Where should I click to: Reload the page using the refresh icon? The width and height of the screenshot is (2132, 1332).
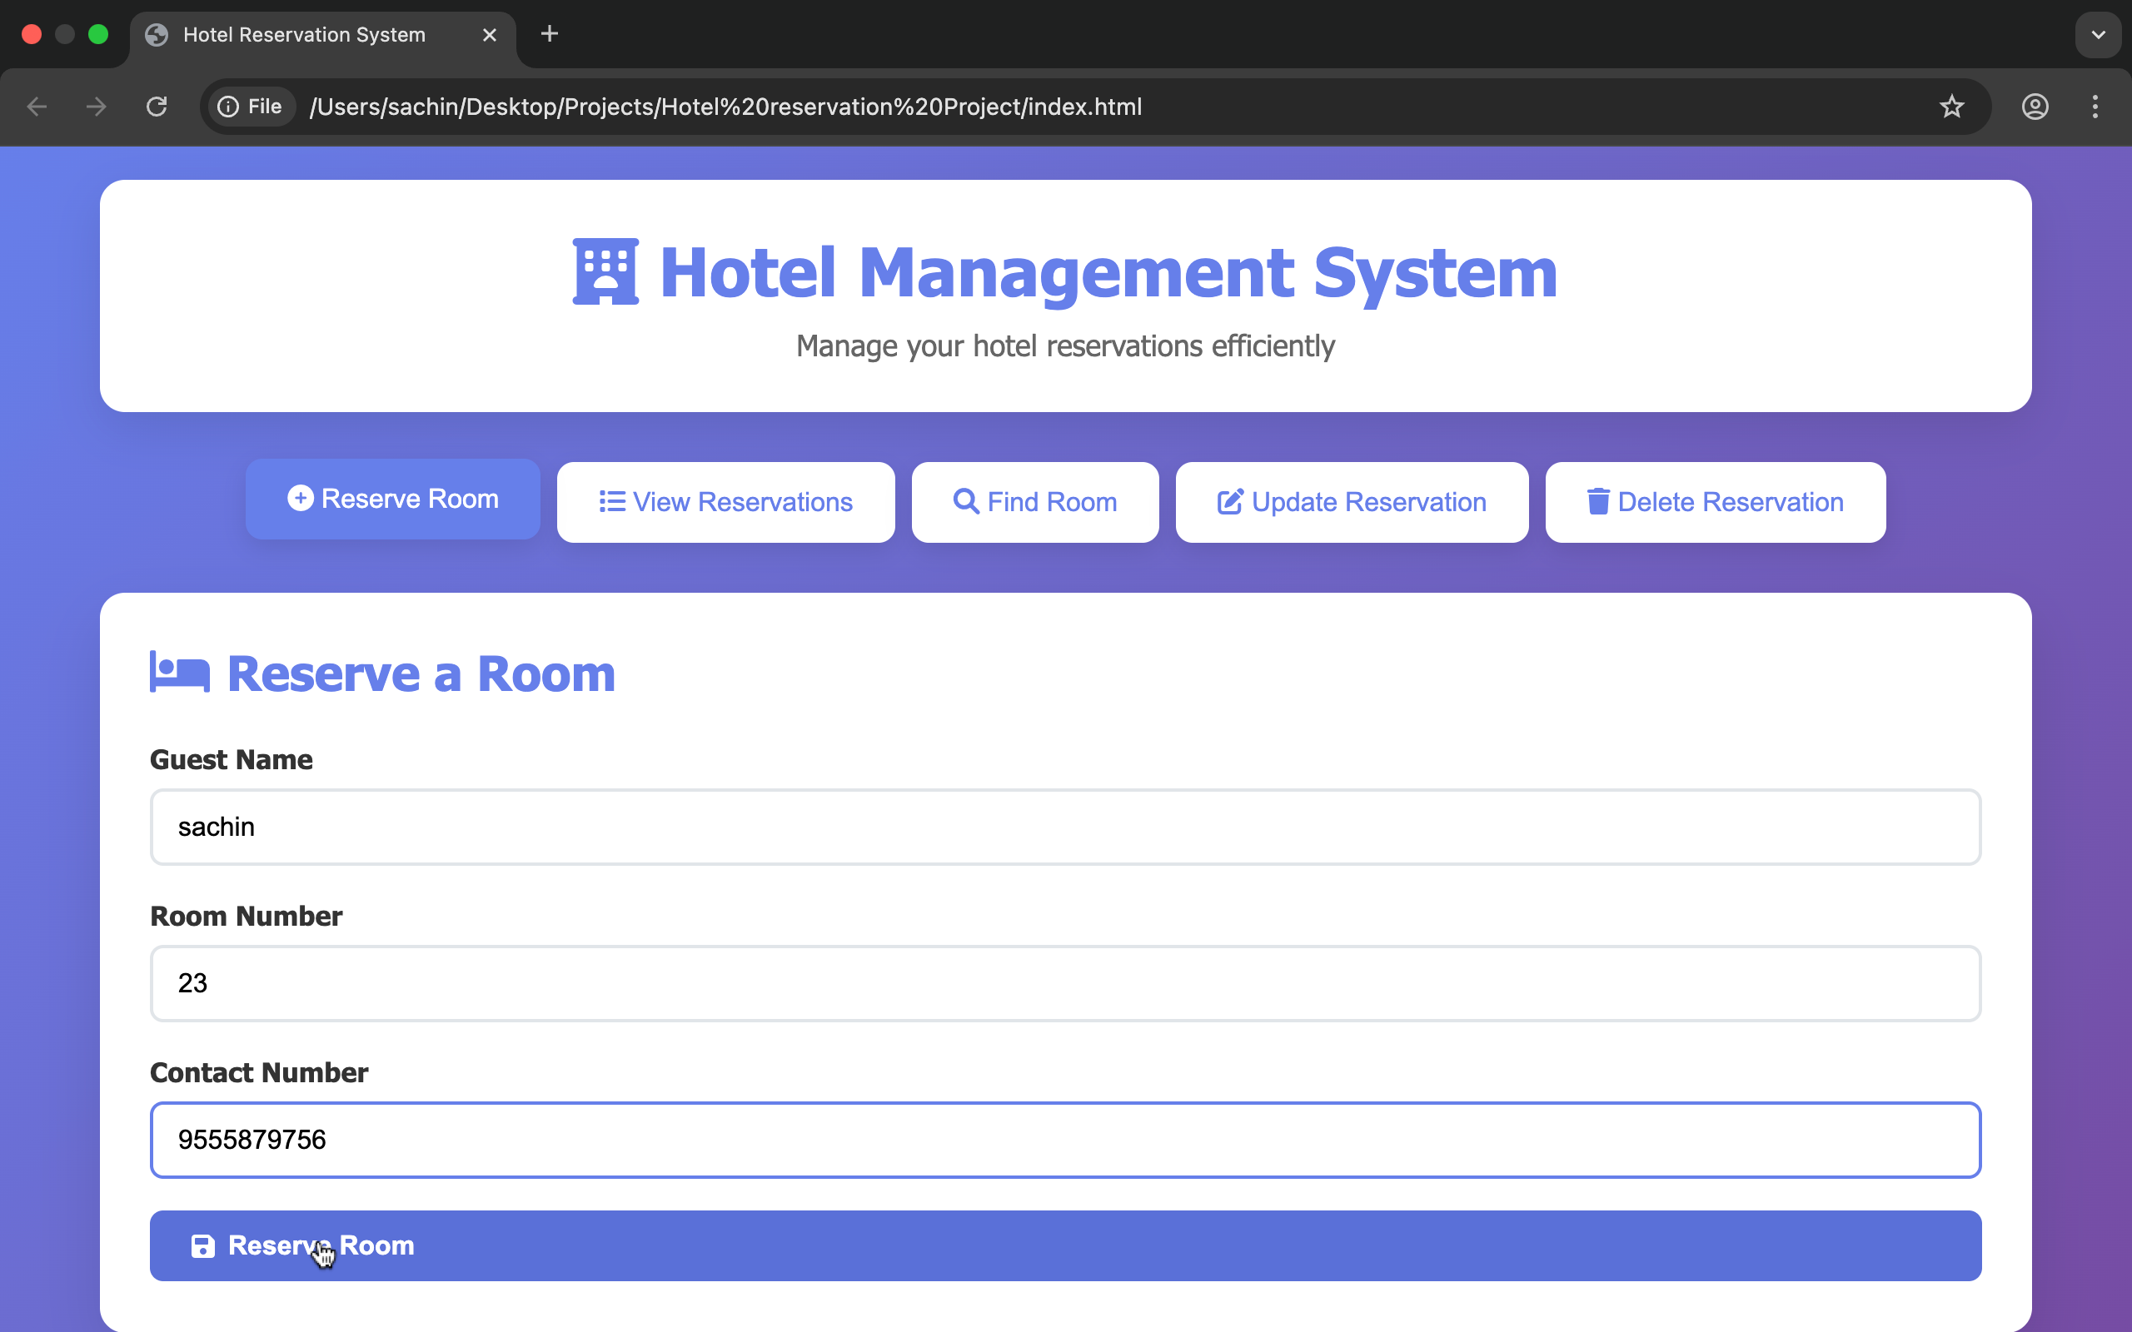(x=157, y=107)
